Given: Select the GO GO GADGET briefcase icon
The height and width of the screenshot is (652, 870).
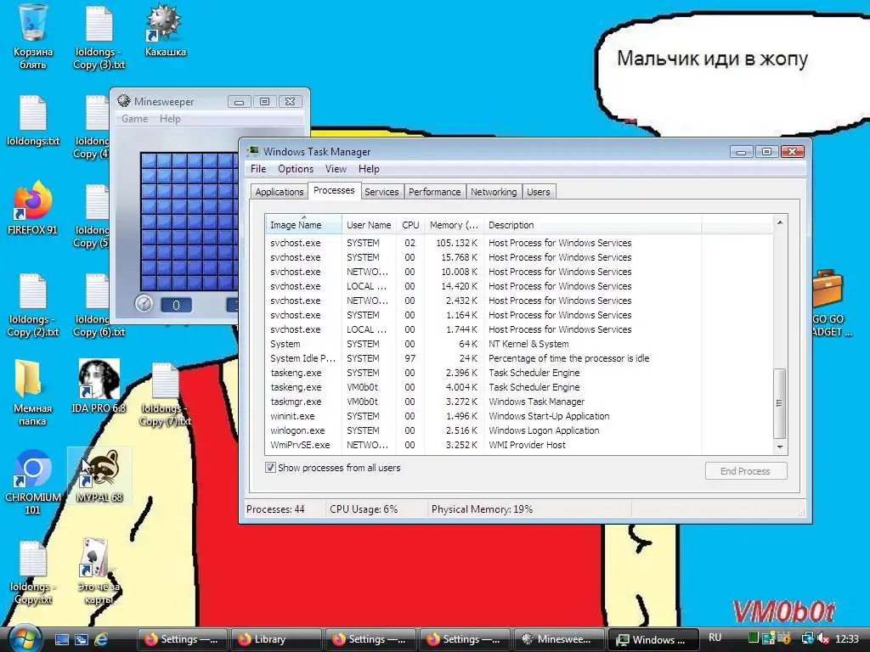Looking at the screenshot, I should (x=829, y=304).
